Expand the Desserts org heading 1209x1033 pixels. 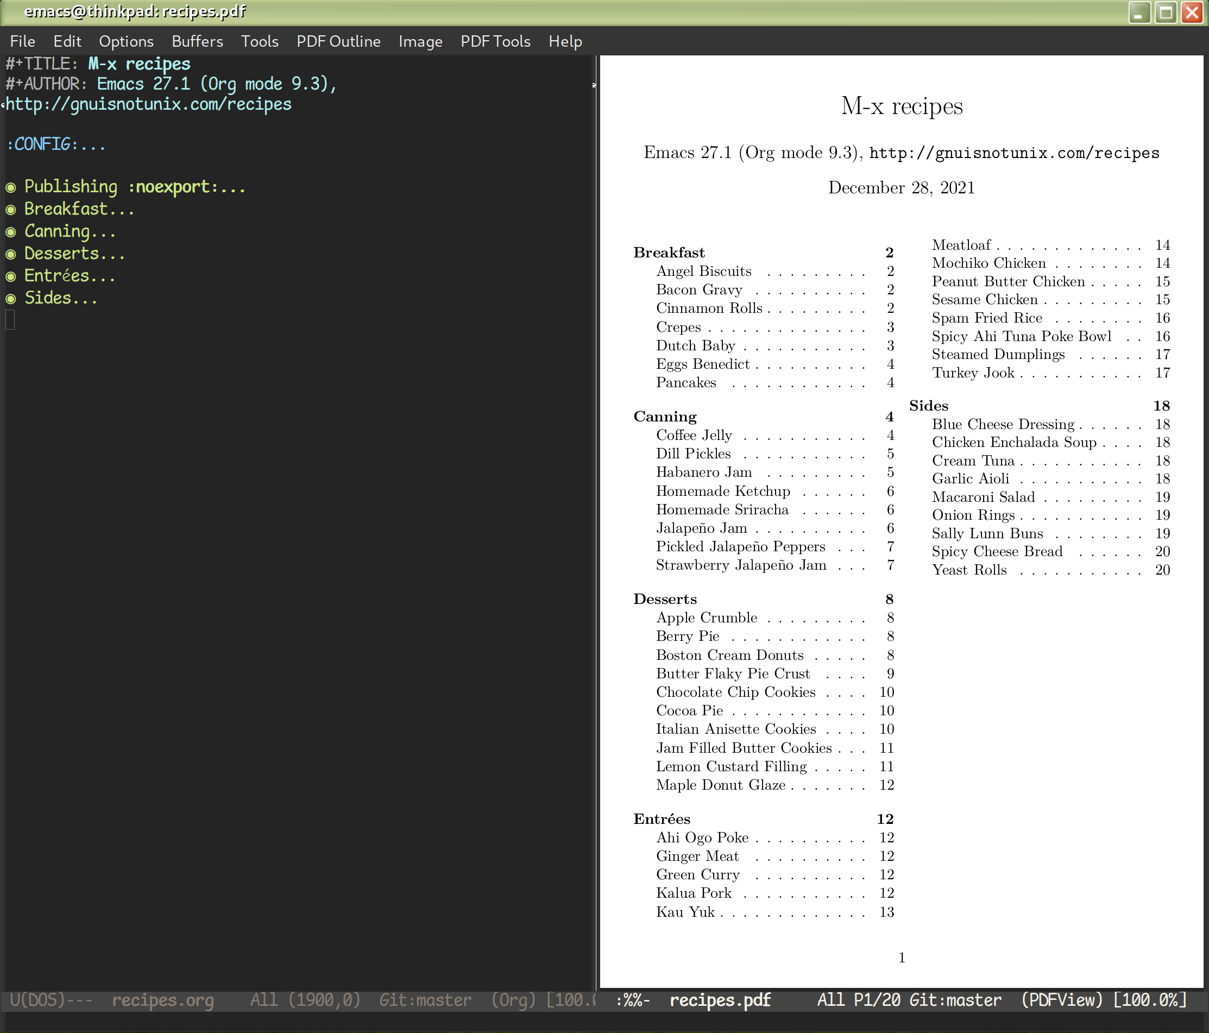75,253
